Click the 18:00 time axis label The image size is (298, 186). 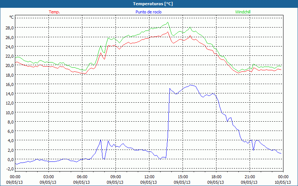[216, 177]
